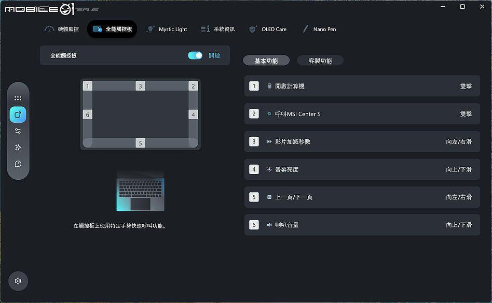Click the system info icon
This screenshot has width=492, height=303.
206,29
